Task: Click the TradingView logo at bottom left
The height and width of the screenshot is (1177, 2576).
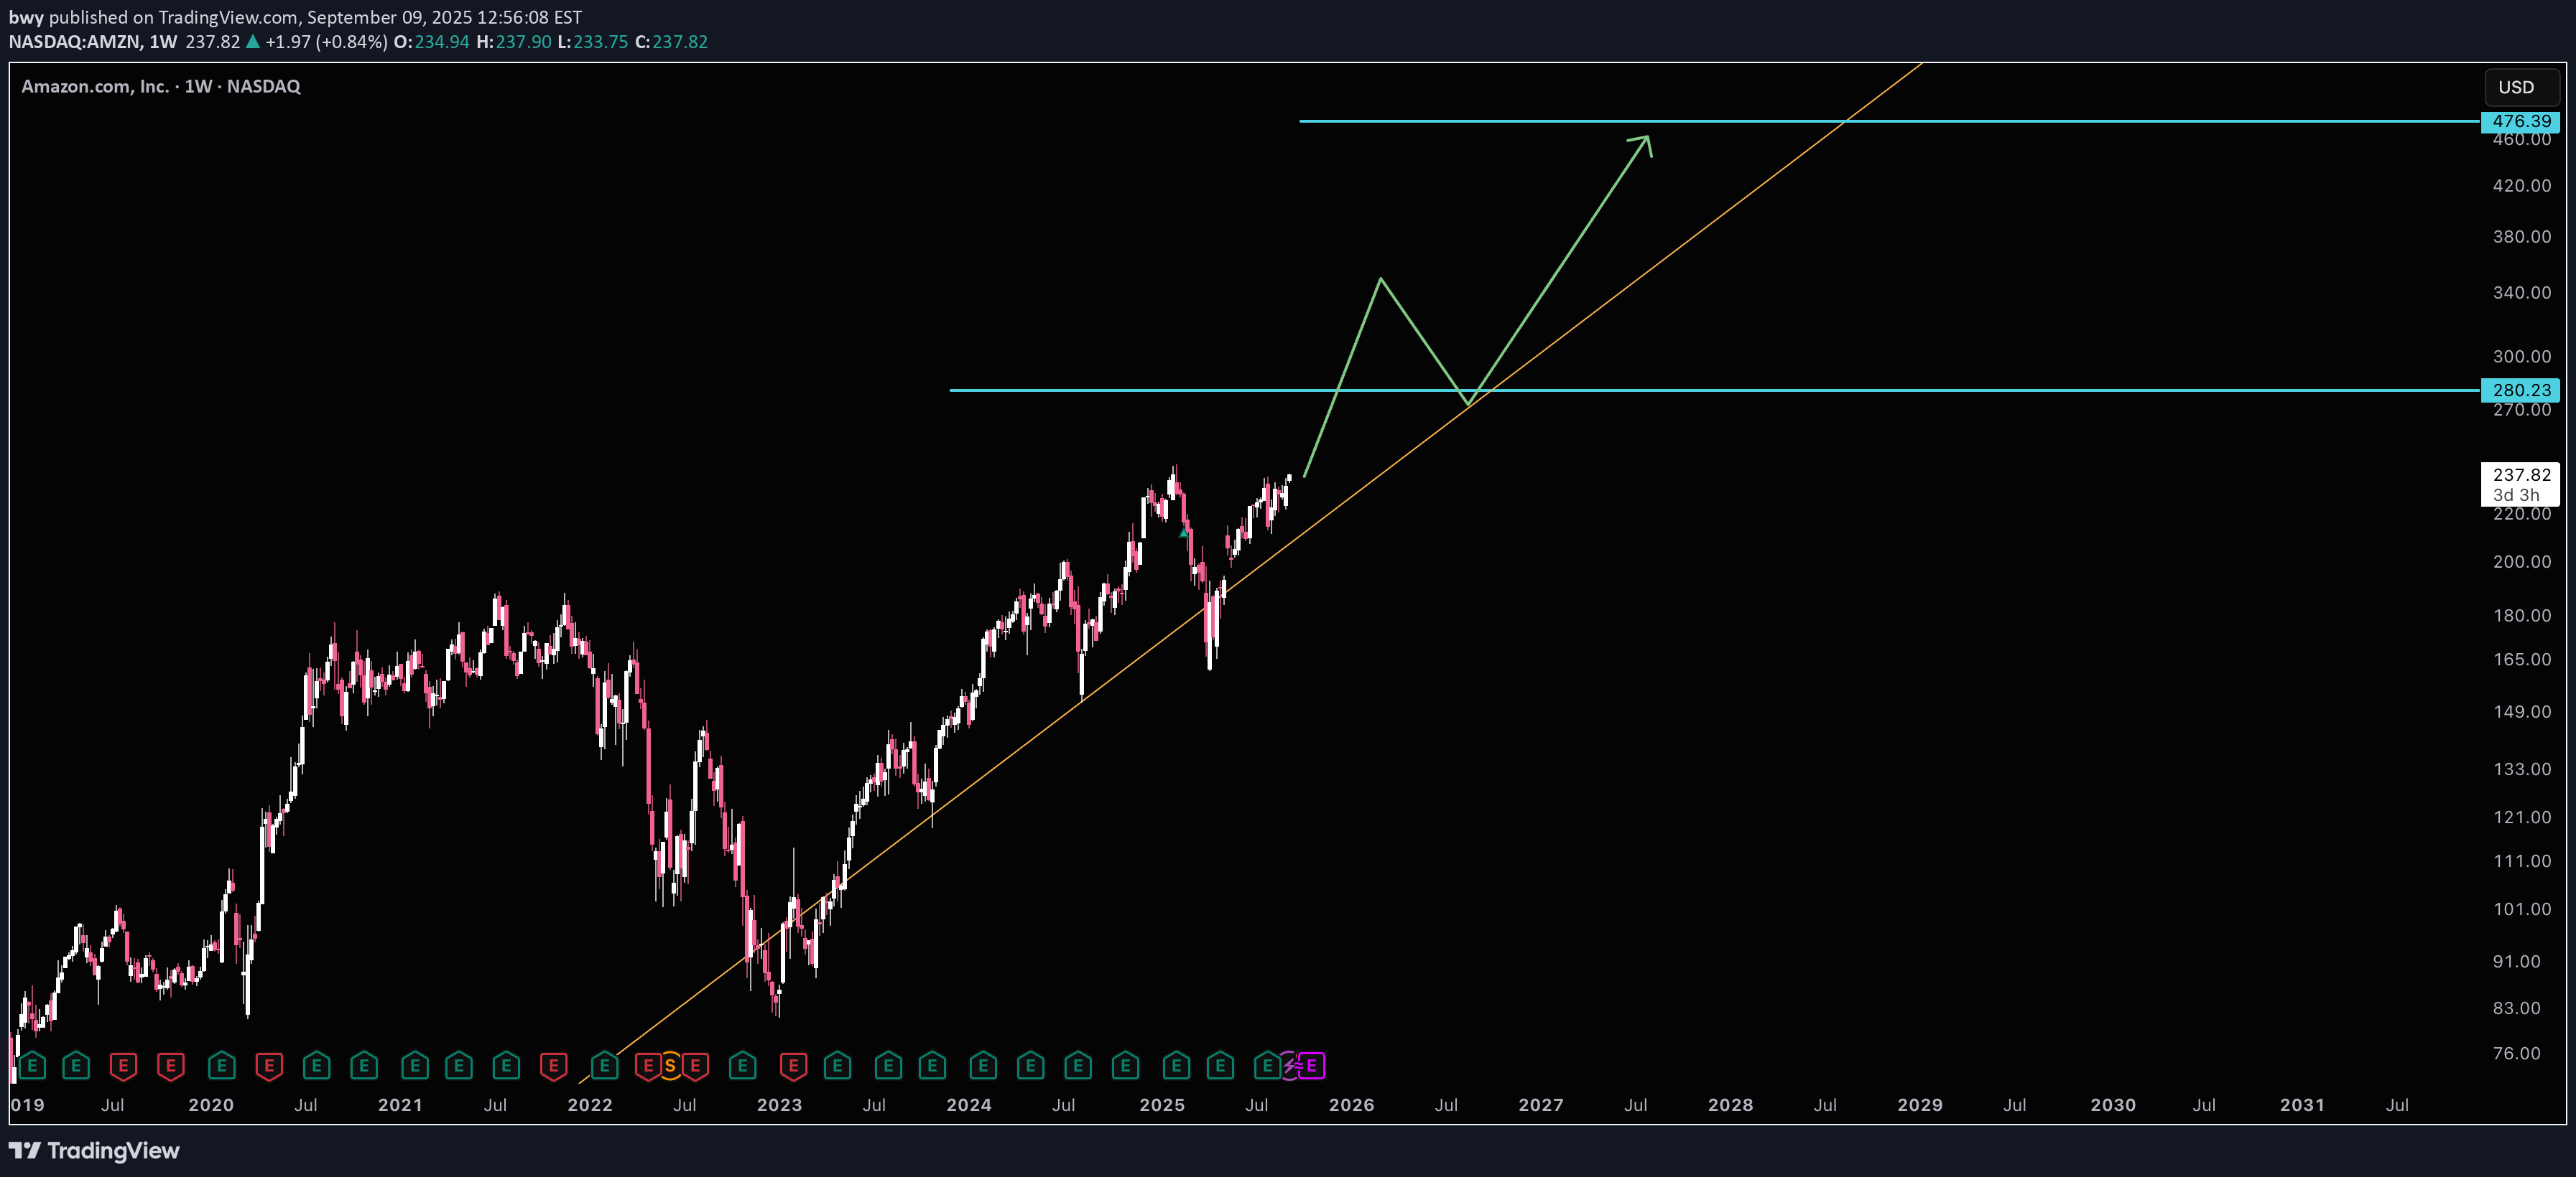Action: tap(94, 1151)
